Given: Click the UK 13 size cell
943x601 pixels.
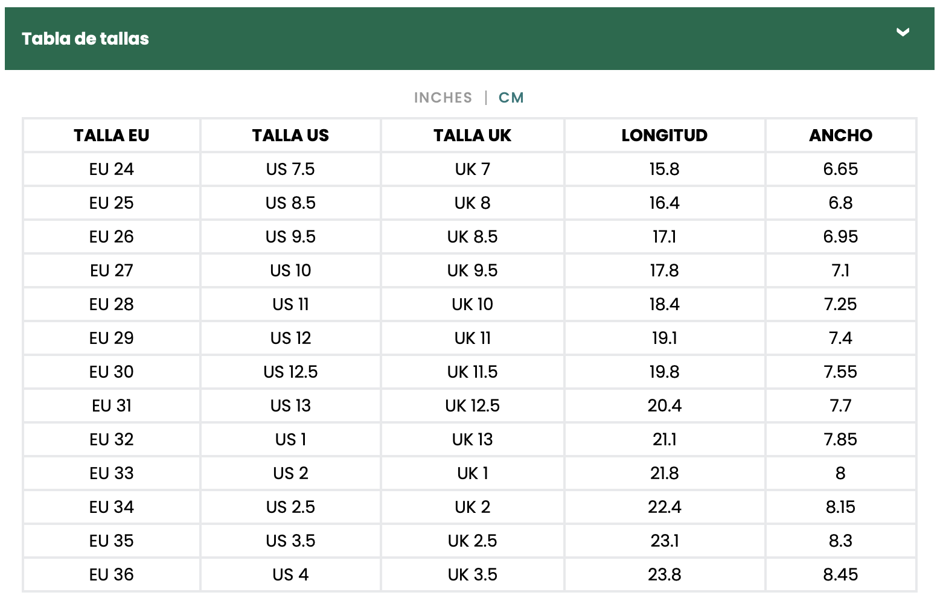Looking at the screenshot, I should pyautogui.click(x=472, y=439).
